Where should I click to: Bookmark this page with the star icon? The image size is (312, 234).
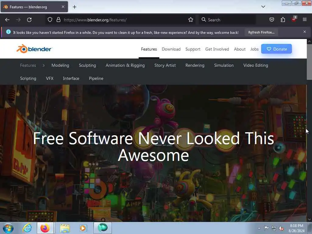click(x=191, y=20)
